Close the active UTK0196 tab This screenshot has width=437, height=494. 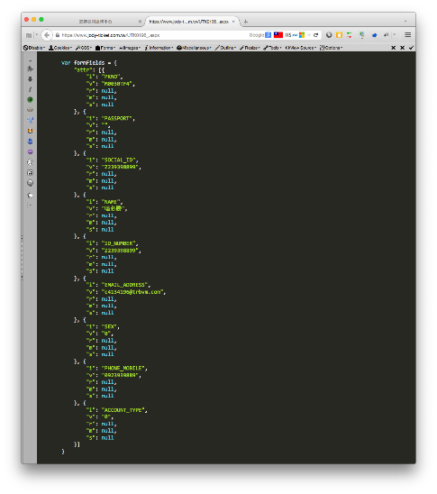tap(233, 22)
